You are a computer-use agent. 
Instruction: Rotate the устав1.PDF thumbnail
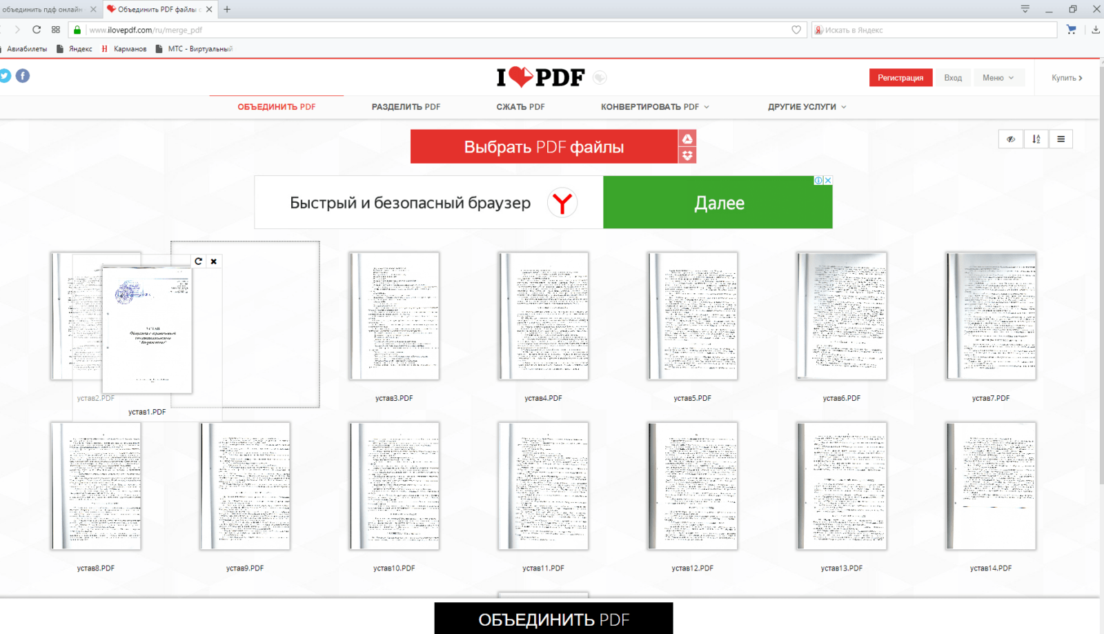(x=199, y=261)
